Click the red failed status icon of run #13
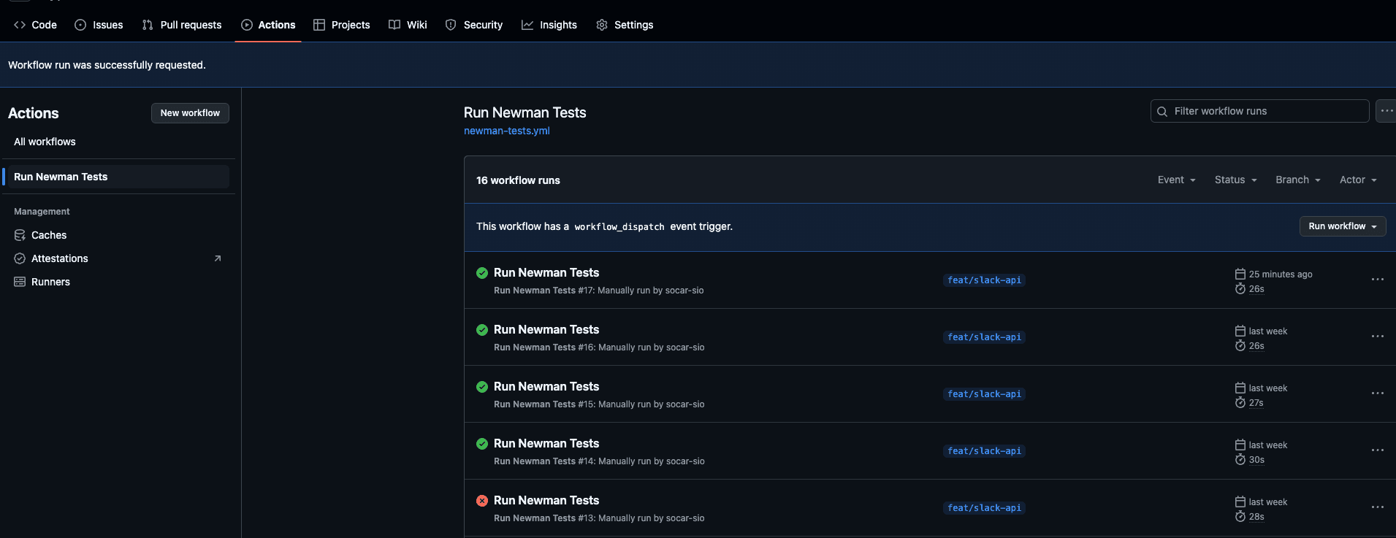 [482, 501]
